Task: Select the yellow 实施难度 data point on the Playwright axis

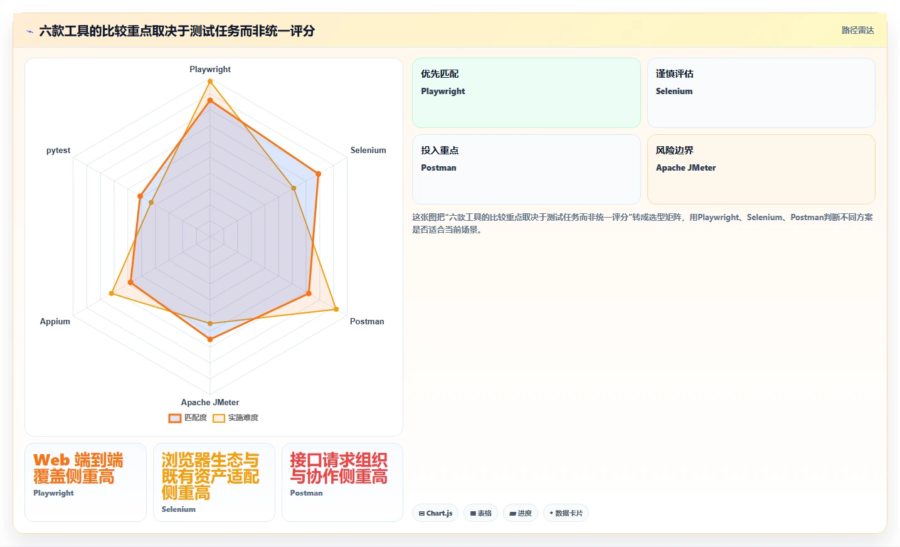Action: click(x=210, y=82)
